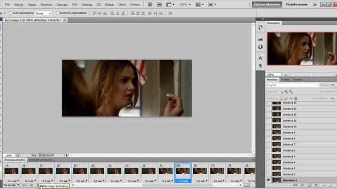Viewport: 337px width, 189px height.
Task: Click the Navigator zoom slider
Action: [x=311, y=75]
